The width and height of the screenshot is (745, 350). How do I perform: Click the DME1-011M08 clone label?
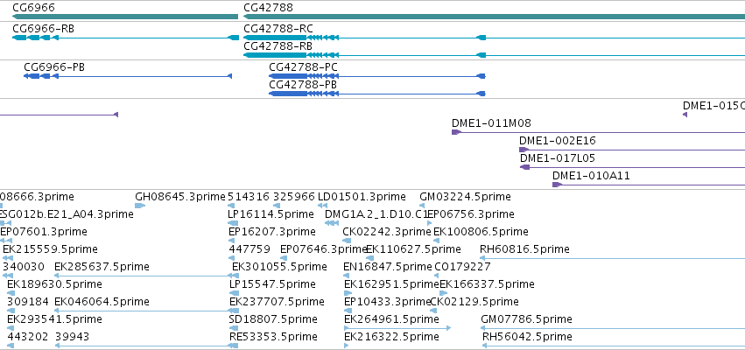pyautogui.click(x=491, y=123)
